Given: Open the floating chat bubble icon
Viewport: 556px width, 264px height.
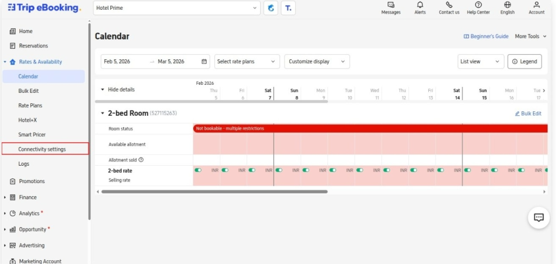Looking at the screenshot, I should pos(539,217).
